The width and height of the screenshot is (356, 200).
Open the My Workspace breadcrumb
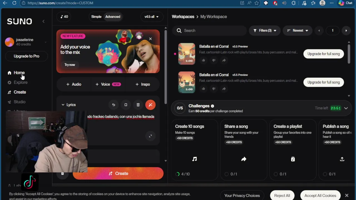(x=214, y=17)
